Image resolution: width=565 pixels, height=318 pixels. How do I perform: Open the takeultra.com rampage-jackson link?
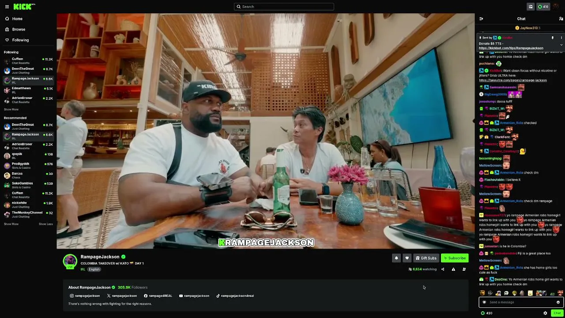pyautogui.click(x=513, y=80)
